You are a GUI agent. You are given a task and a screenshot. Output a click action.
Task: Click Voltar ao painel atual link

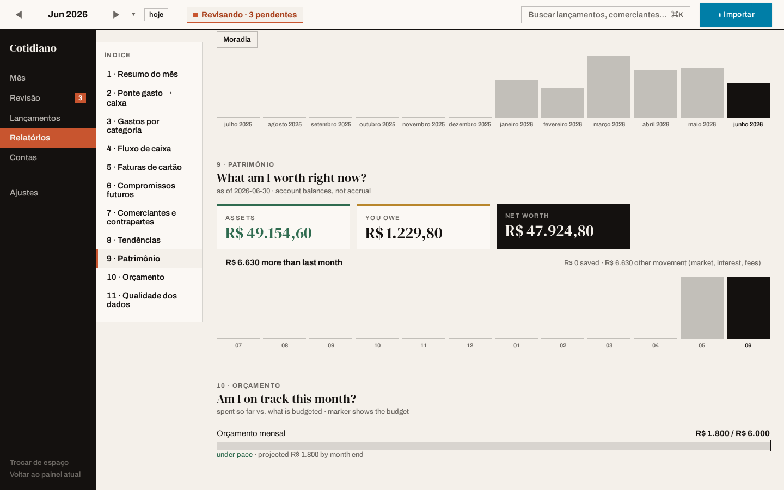[x=45, y=475]
